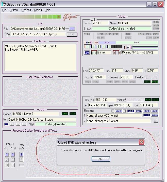Click MS A/V test button 1

21,154
